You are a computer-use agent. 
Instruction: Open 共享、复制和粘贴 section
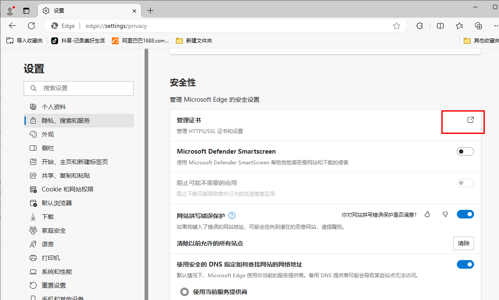pyautogui.click(x=79, y=176)
